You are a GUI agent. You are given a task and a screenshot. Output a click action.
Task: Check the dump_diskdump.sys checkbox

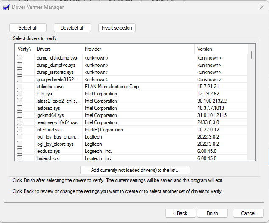point(20,57)
